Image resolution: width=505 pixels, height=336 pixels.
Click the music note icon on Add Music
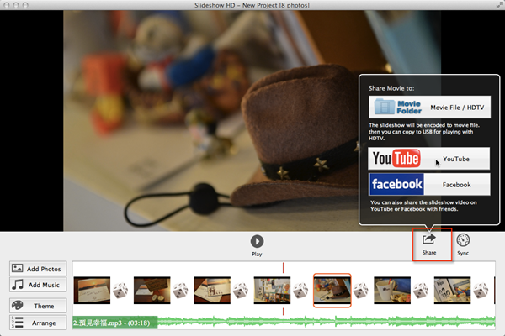click(x=18, y=284)
